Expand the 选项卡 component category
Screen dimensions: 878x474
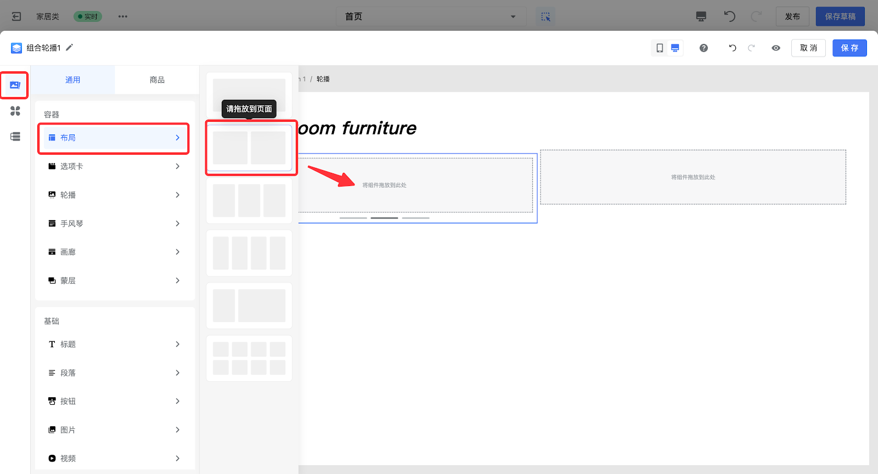pos(115,166)
